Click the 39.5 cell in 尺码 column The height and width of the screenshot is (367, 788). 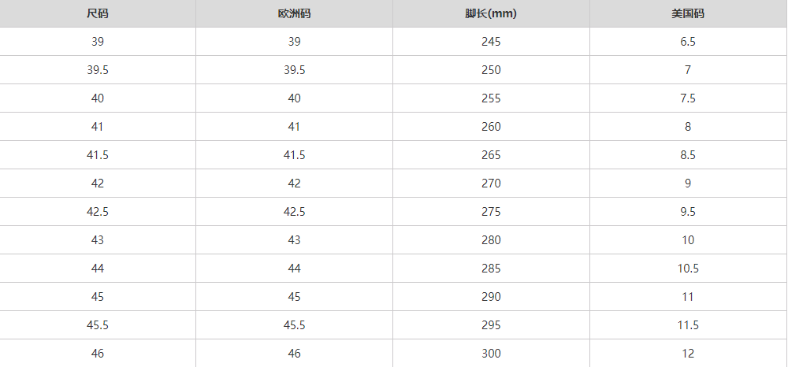(98, 70)
